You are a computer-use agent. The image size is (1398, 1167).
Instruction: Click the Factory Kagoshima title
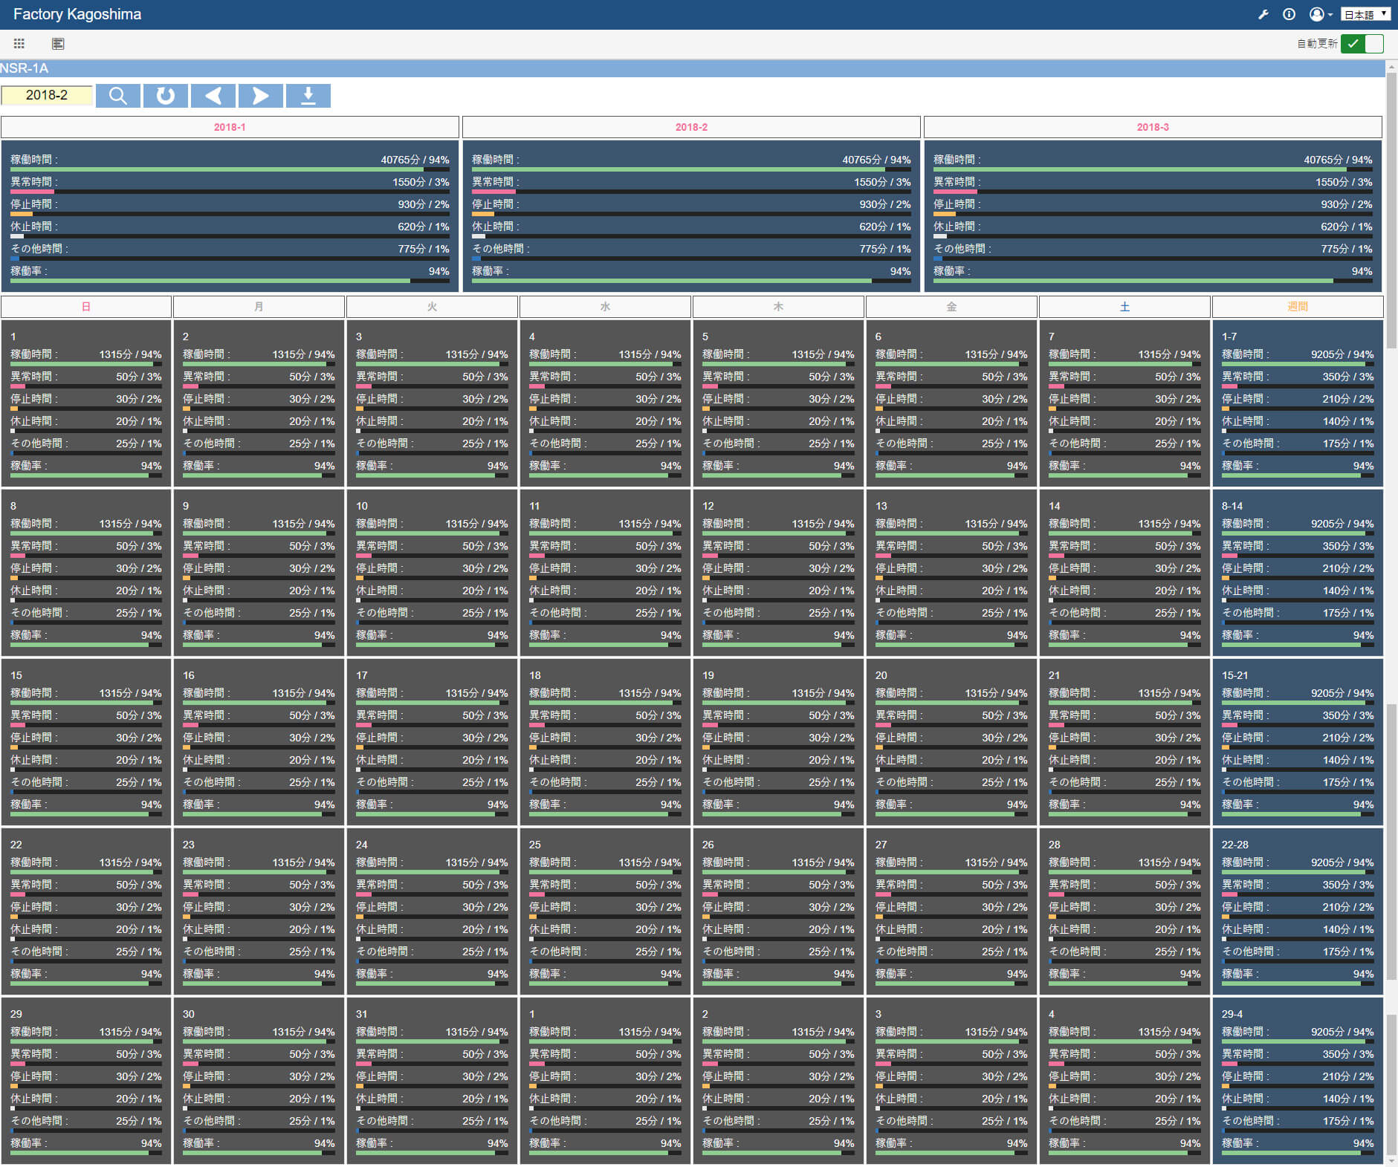tap(77, 14)
